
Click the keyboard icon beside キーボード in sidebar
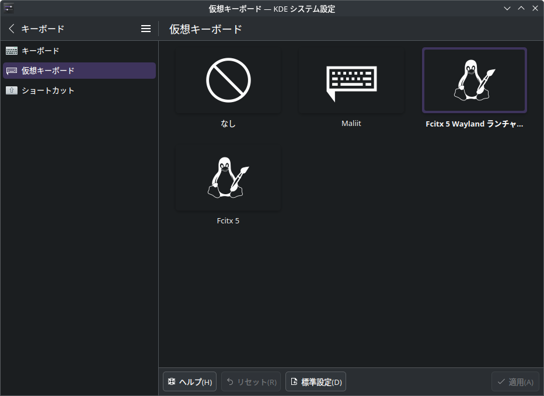pyautogui.click(x=11, y=51)
